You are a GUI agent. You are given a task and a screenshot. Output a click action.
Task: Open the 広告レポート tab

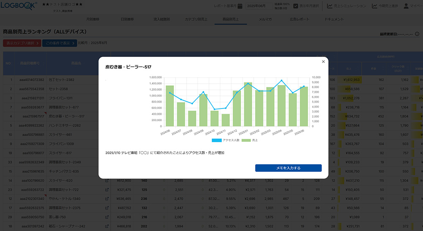(x=299, y=19)
